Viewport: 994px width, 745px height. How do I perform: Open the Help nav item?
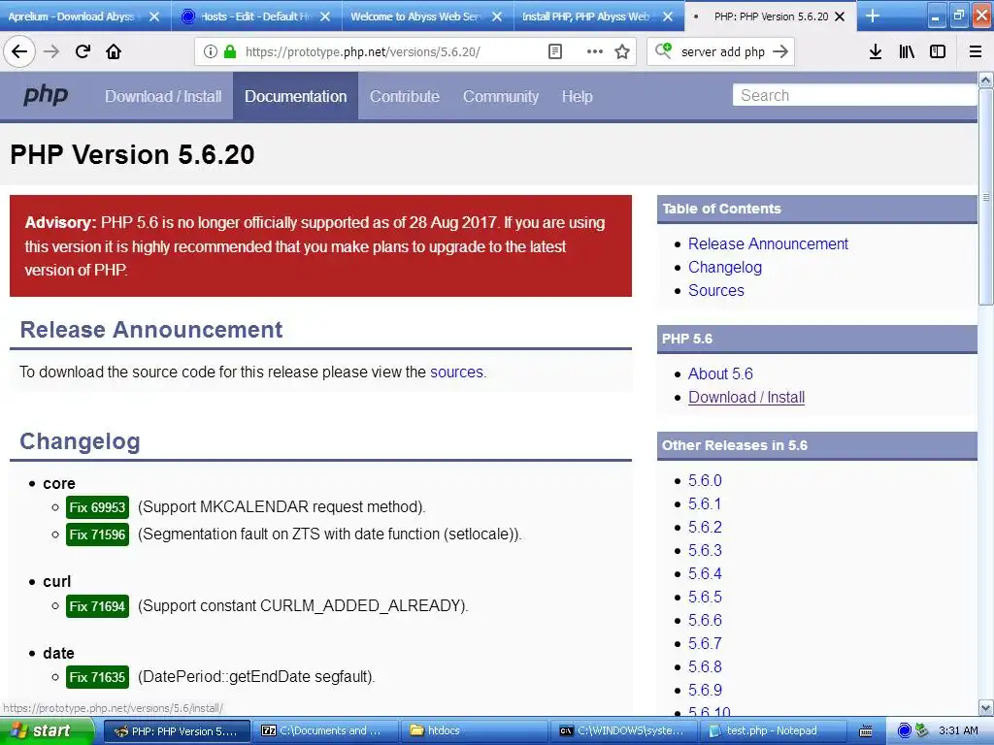pos(577,96)
